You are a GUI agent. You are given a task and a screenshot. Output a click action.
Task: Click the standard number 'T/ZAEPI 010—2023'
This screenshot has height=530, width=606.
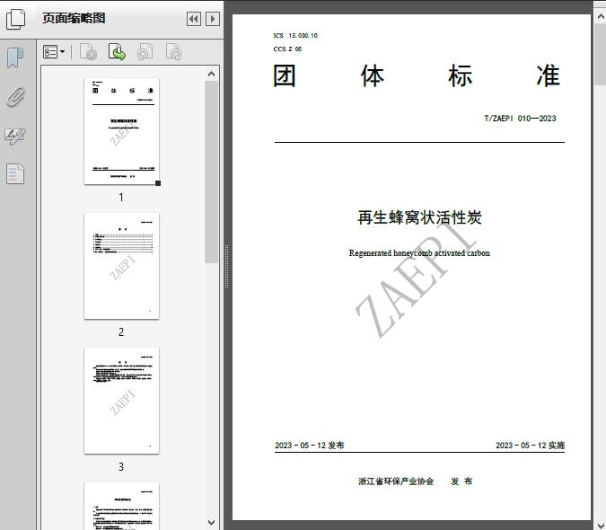point(520,119)
